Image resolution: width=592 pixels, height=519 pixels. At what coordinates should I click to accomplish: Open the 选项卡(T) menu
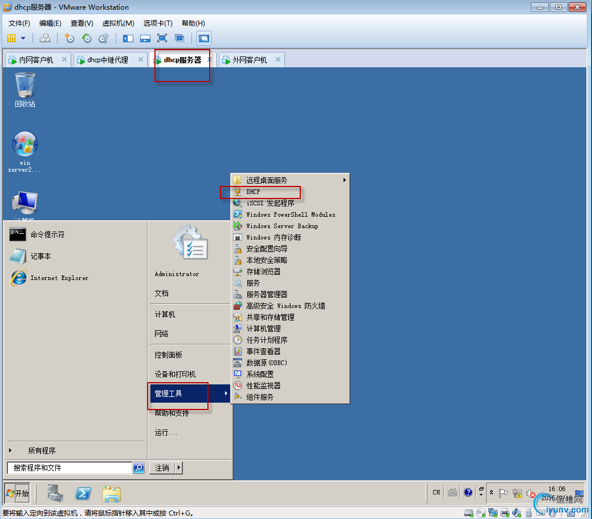[x=158, y=23]
